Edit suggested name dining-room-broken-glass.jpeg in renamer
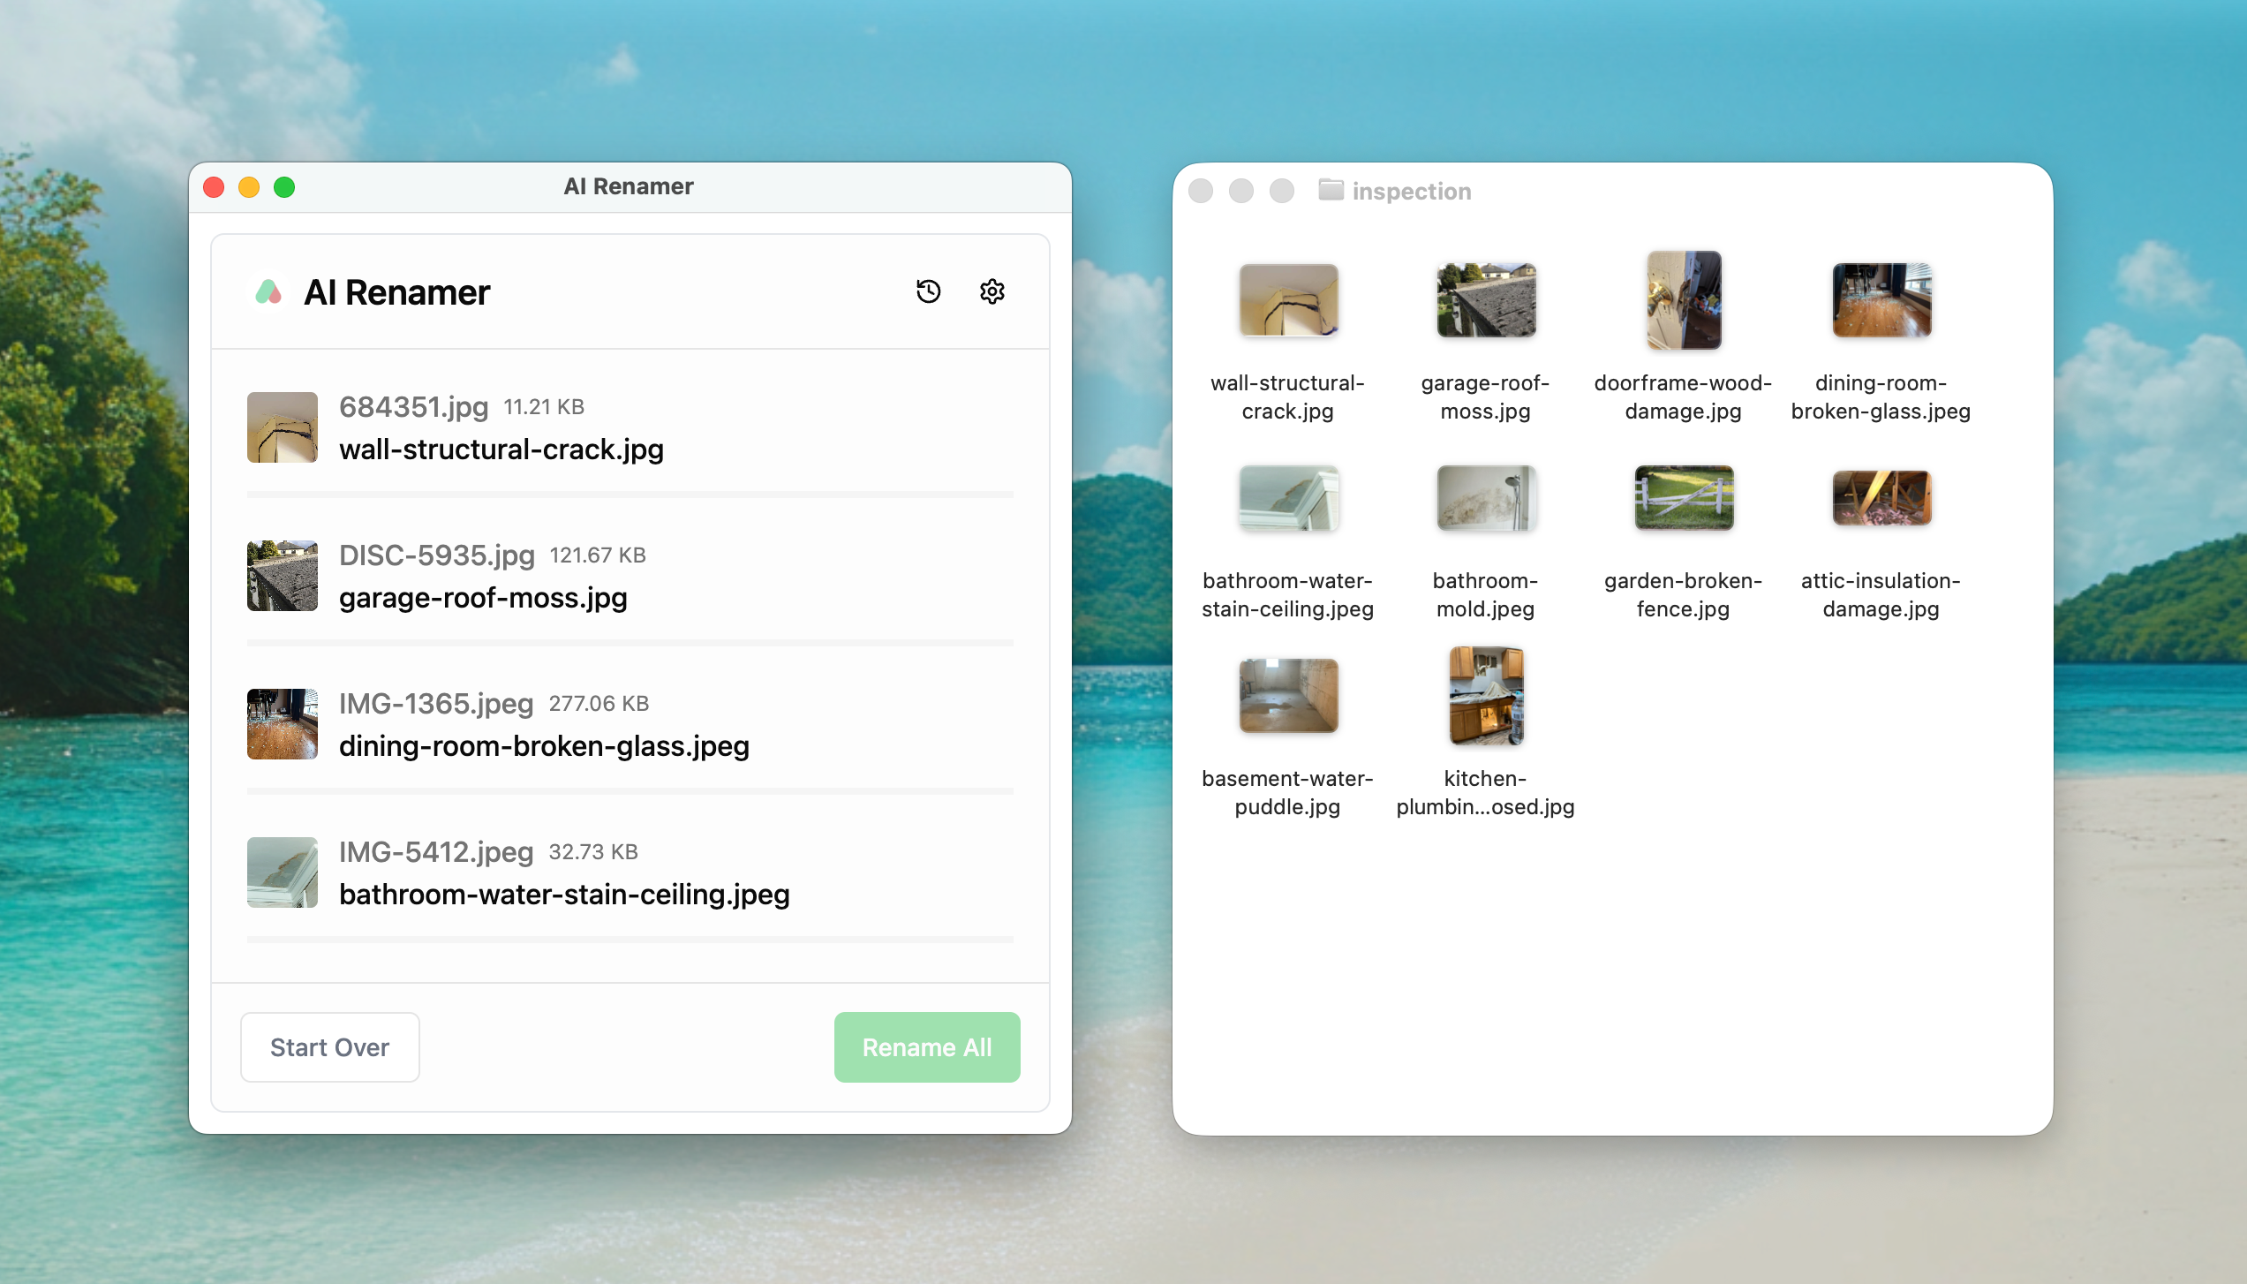 point(544,746)
